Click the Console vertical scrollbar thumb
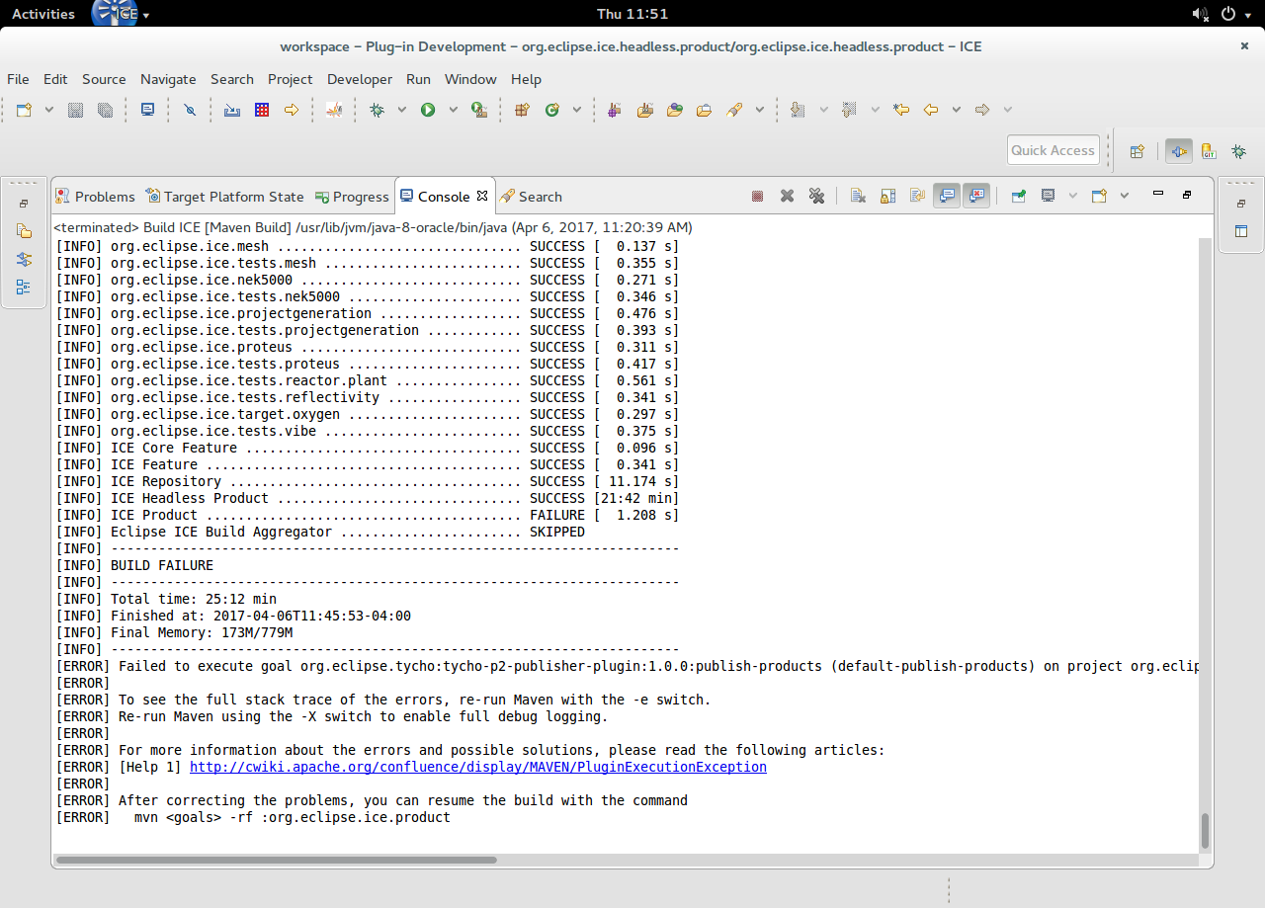The height and width of the screenshot is (908, 1265). pos(1205,831)
